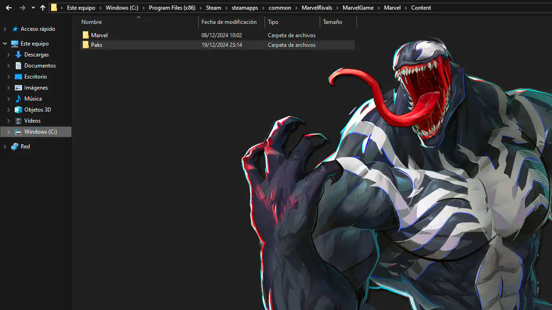Expand Windows (C:) drive chevron
Screen dimensions: 552x310
[x=9, y=132]
